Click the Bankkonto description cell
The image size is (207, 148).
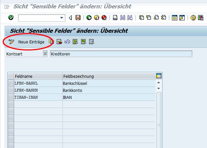point(109,90)
